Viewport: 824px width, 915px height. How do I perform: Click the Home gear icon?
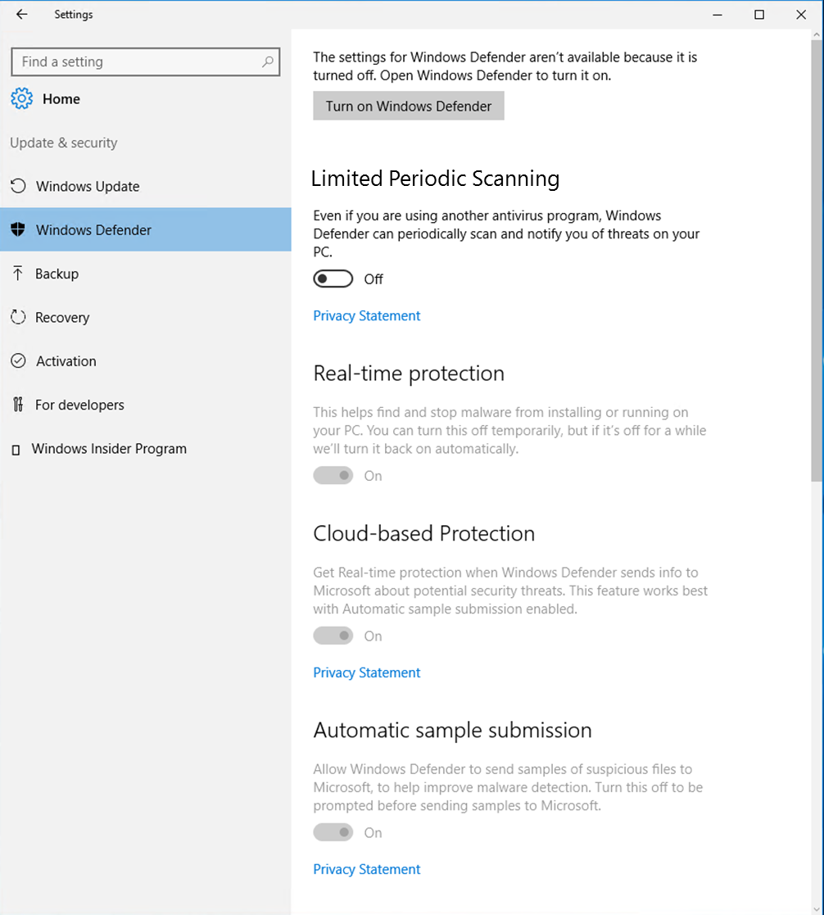(x=21, y=98)
